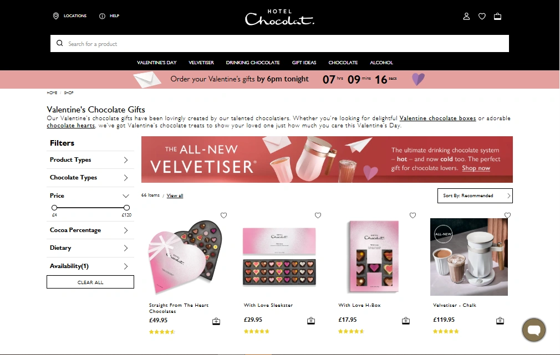
Task: Open the Gift Ideas menu
Action: tap(304, 63)
